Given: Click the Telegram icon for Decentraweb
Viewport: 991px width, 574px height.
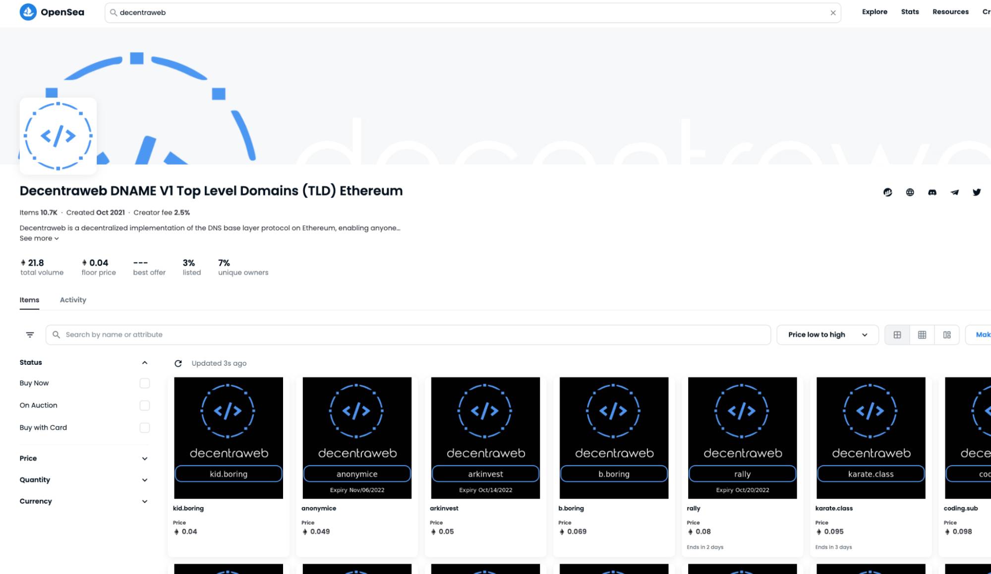Looking at the screenshot, I should pos(954,192).
